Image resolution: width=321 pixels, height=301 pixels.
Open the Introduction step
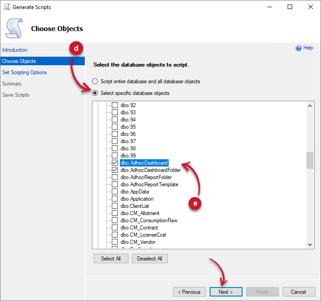coord(15,50)
